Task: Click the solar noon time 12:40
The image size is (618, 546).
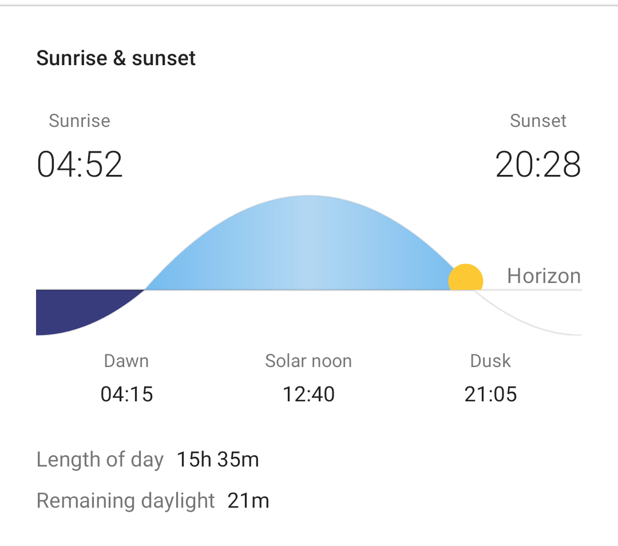Action: point(308,394)
